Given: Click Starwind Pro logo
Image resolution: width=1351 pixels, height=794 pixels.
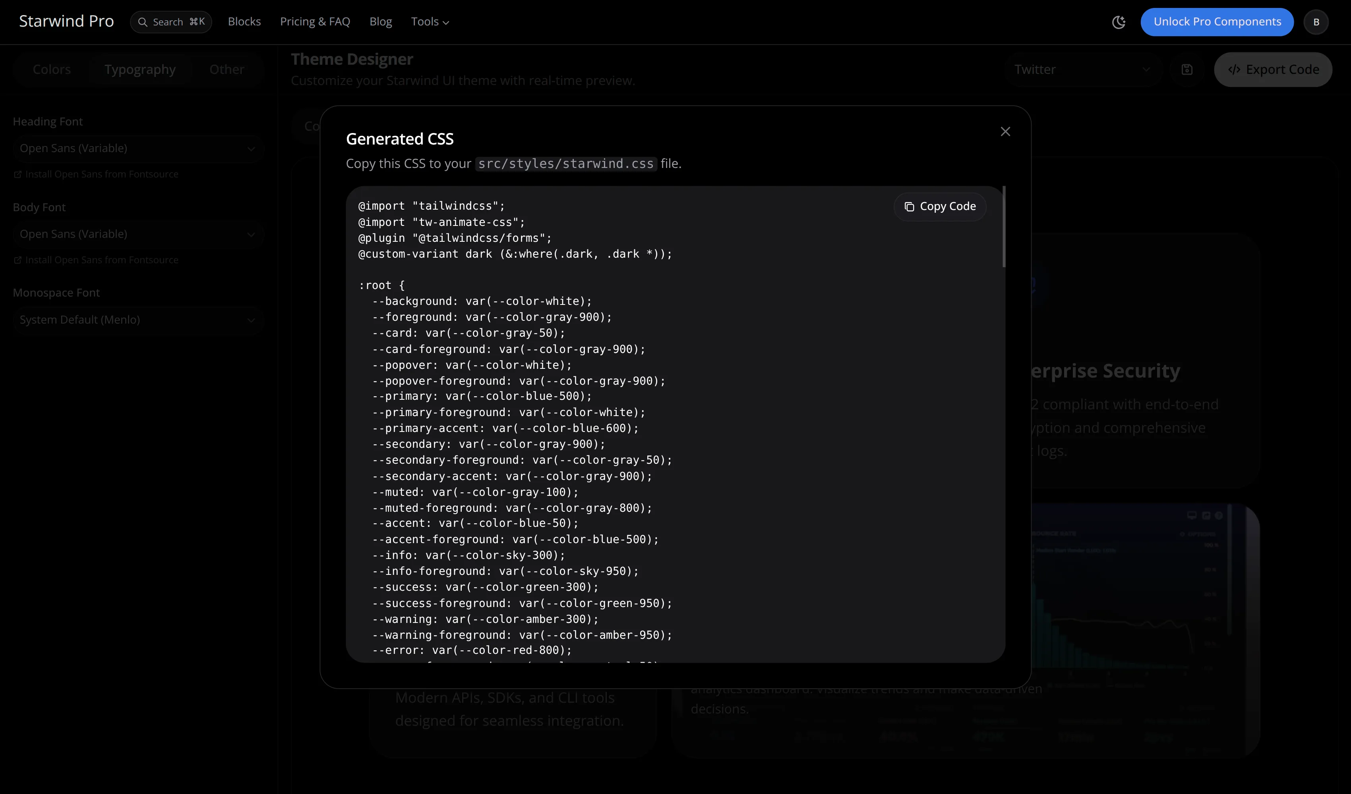Looking at the screenshot, I should (x=66, y=21).
